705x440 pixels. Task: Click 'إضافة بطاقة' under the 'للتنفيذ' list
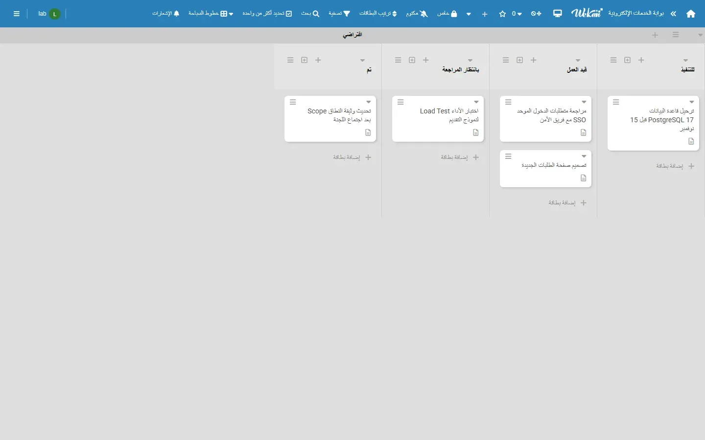[x=675, y=166]
